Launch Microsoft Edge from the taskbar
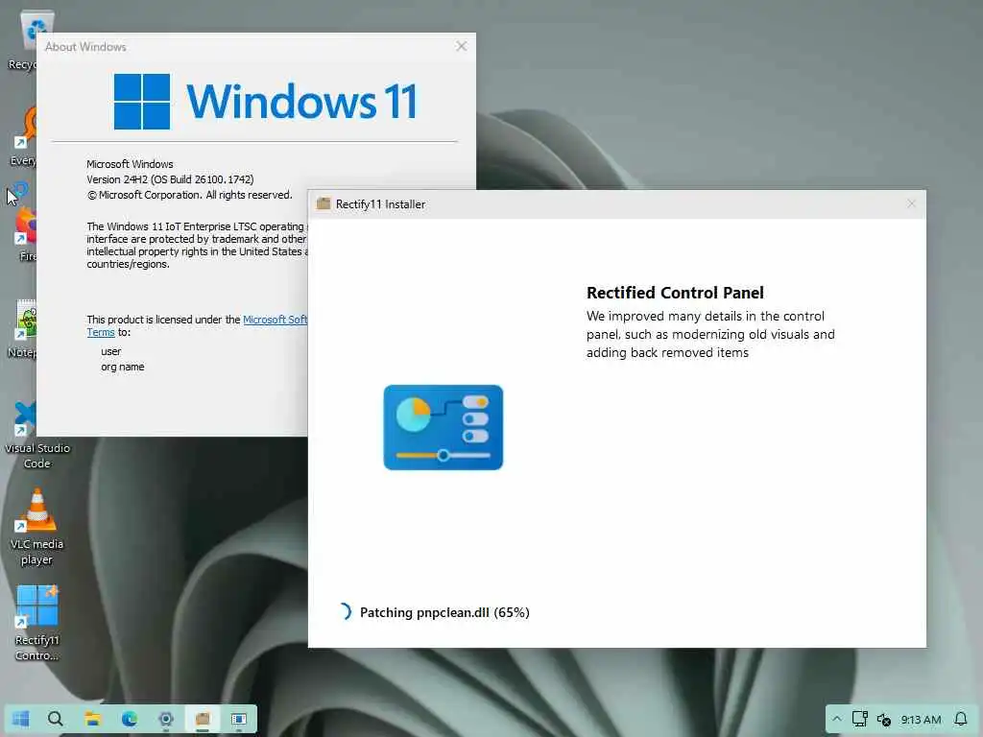Image resolution: width=983 pixels, height=737 pixels. (130, 719)
